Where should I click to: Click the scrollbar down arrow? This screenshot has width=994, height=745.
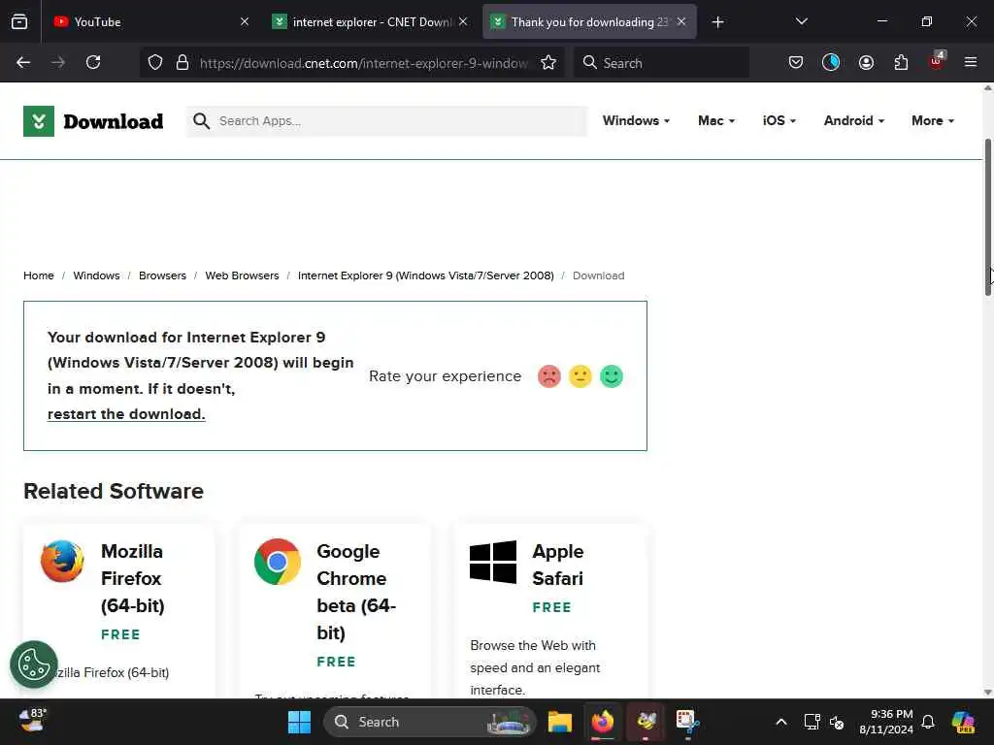tap(987, 692)
